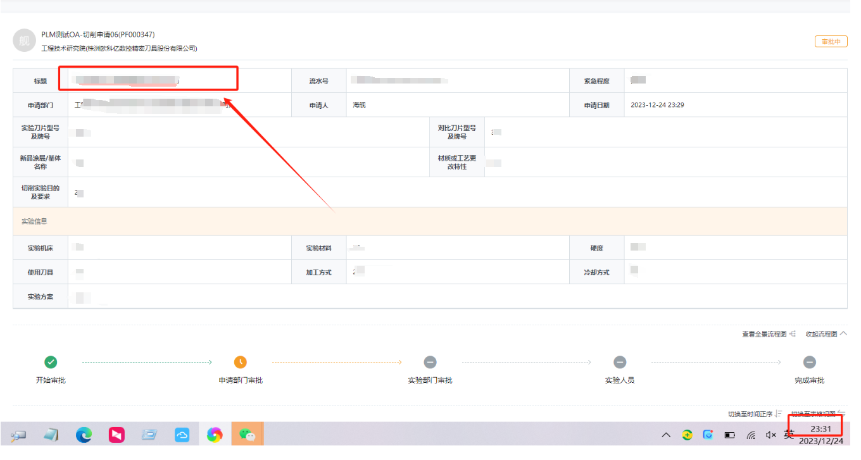Click the 加工方式 field label
861x460 pixels.
point(318,272)
